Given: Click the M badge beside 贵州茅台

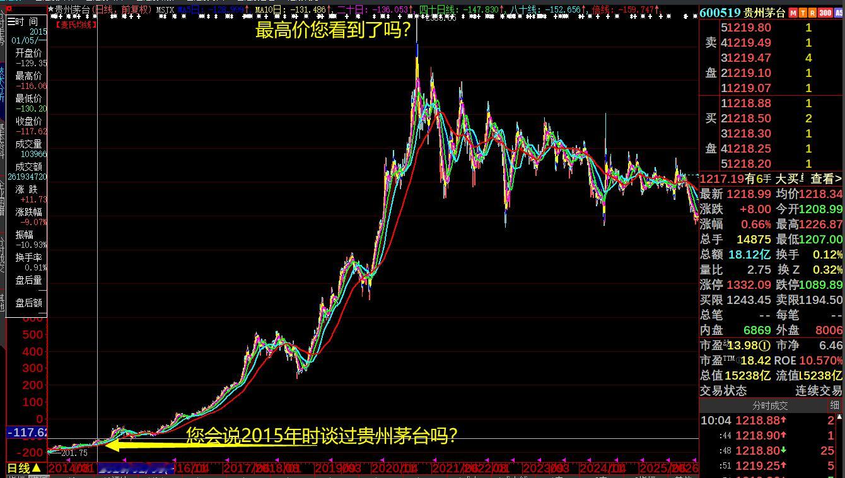Looking at the screenshot, I should tap(793, 13).
